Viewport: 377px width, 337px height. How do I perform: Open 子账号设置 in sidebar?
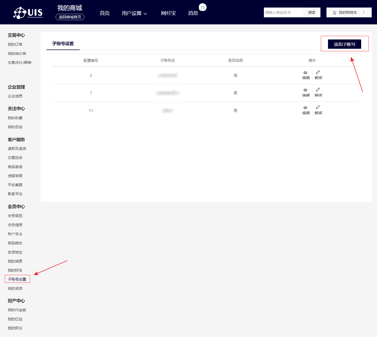tap(17, 279)
